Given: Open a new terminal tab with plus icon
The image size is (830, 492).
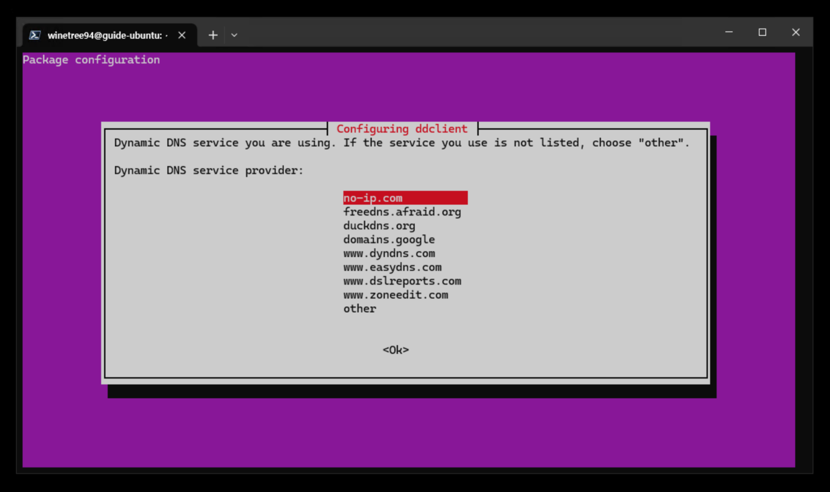Looking at the screenshot, I should point(213,35).
